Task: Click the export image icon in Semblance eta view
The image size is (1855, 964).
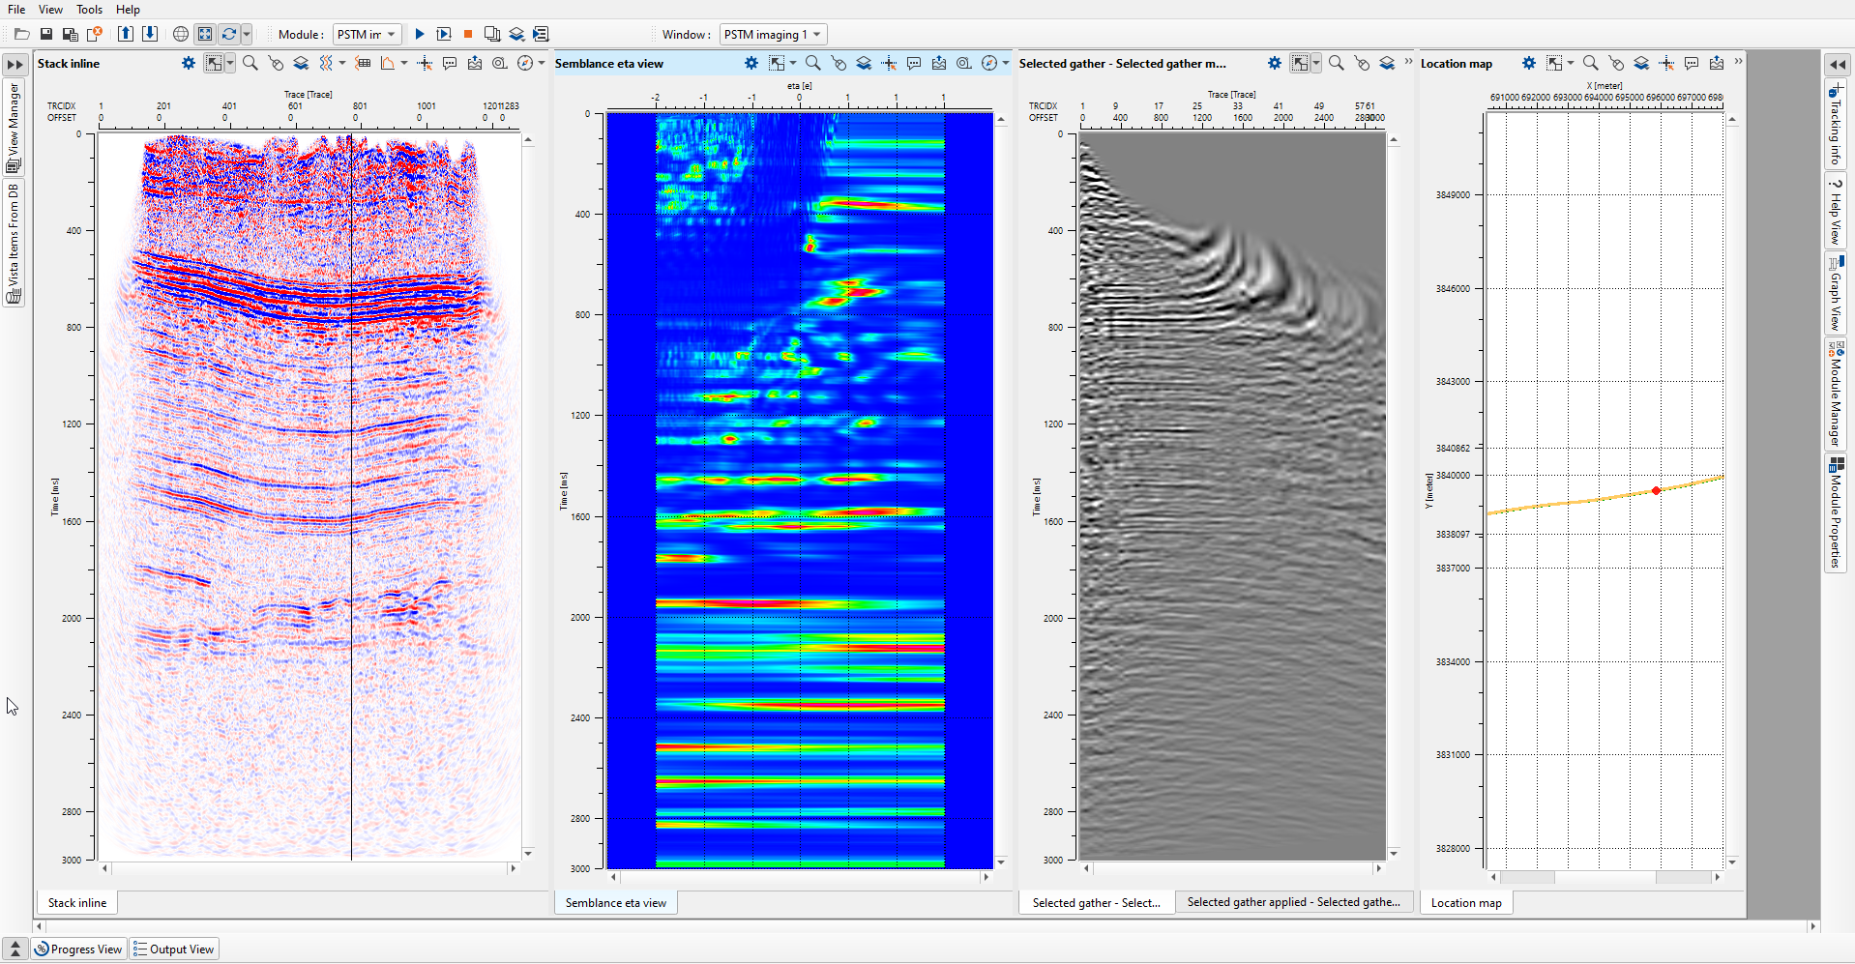Action: point(939,63)
